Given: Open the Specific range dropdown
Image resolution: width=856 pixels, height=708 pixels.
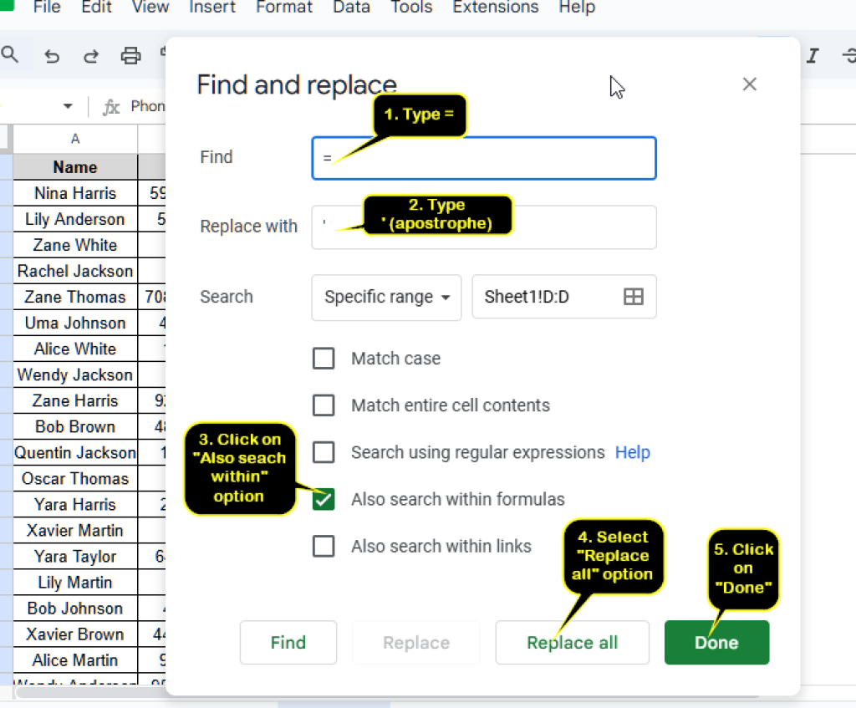Looking at the screenshot, I should (386, 297).
